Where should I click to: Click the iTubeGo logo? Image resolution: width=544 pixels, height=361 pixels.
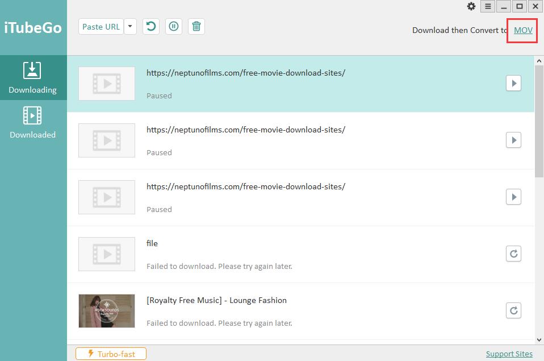coord(33,27)
